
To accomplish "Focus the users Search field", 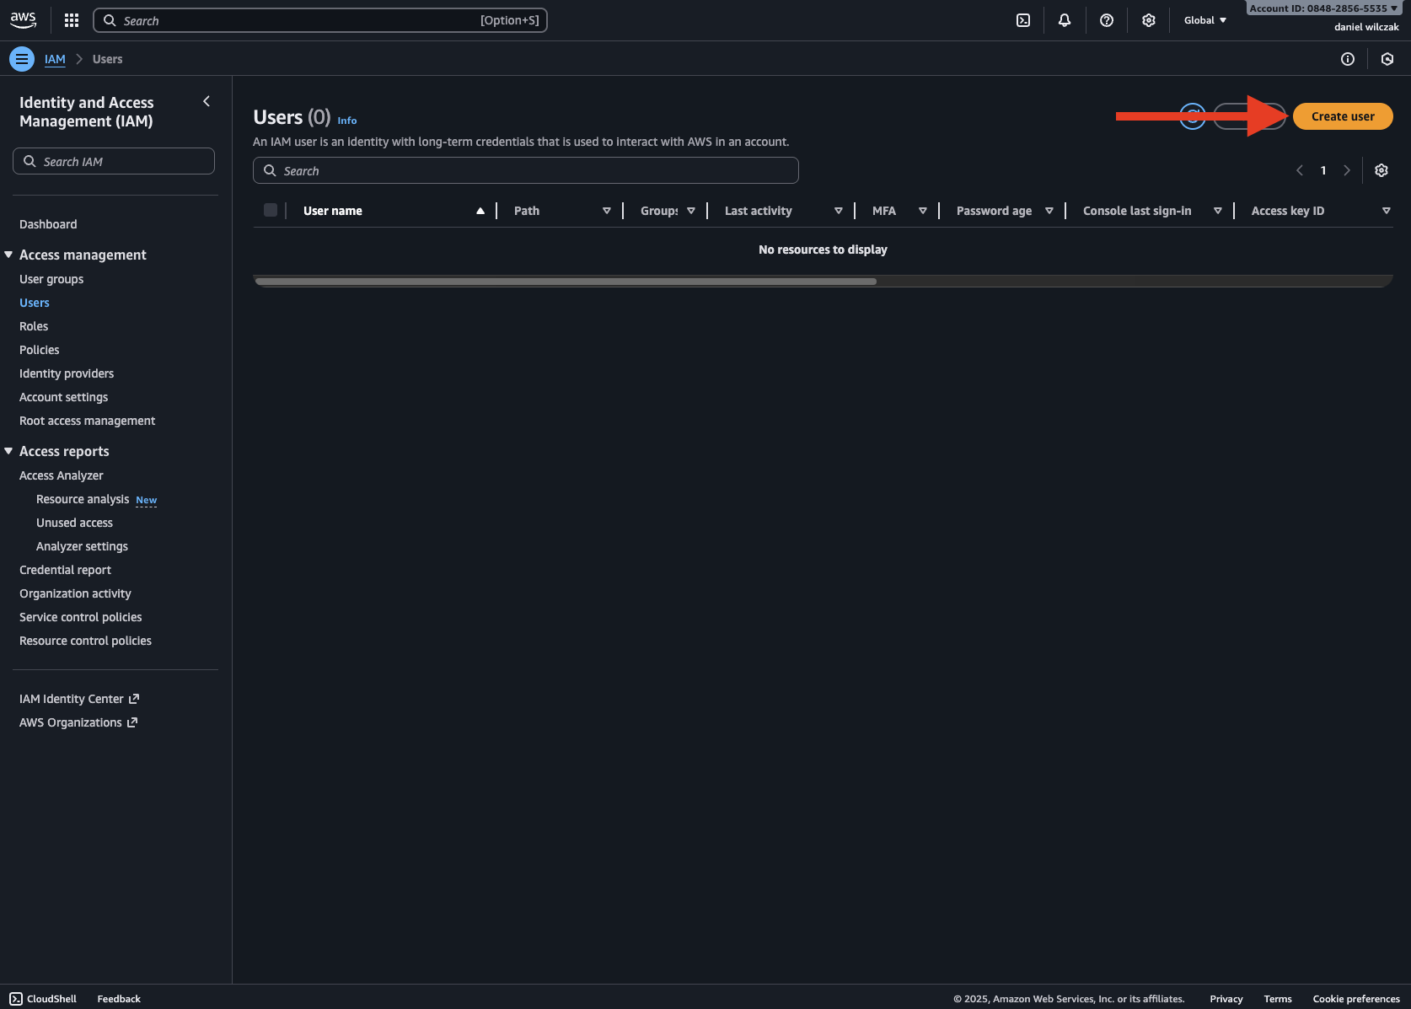I will pyautogui.click(x=526, y=170).
